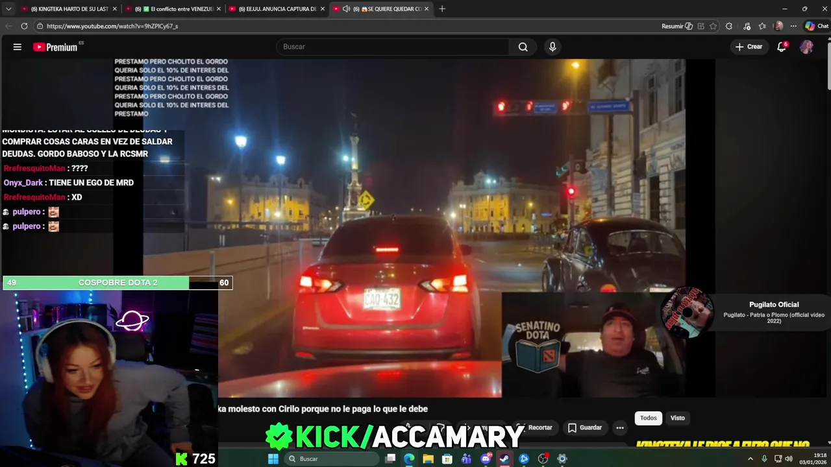831x467 pixels.
Task: Reload the page with the refresh icon
Action: pos(24,26)
